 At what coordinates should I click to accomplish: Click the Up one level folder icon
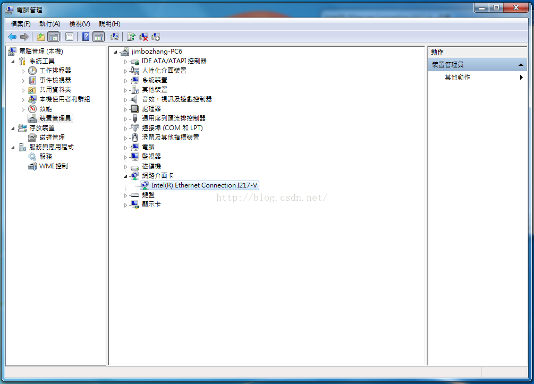tap(41, 37)
